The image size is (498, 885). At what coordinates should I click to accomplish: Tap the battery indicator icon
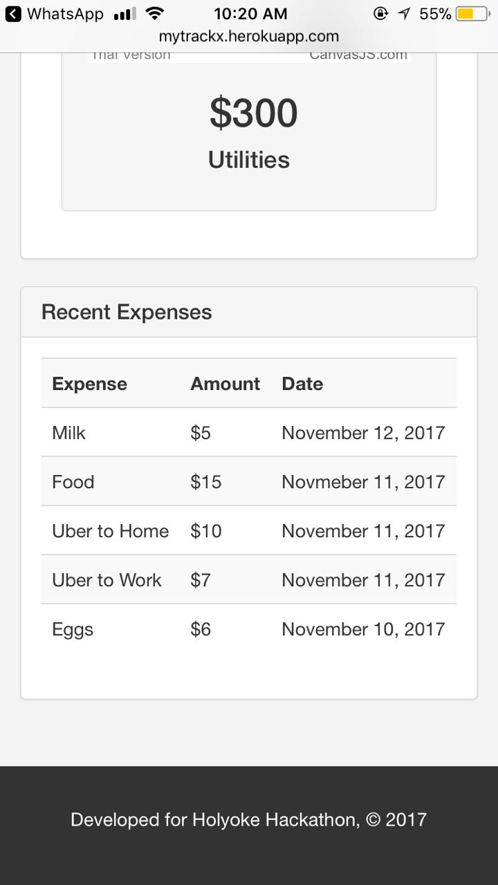tap(472, 13)
